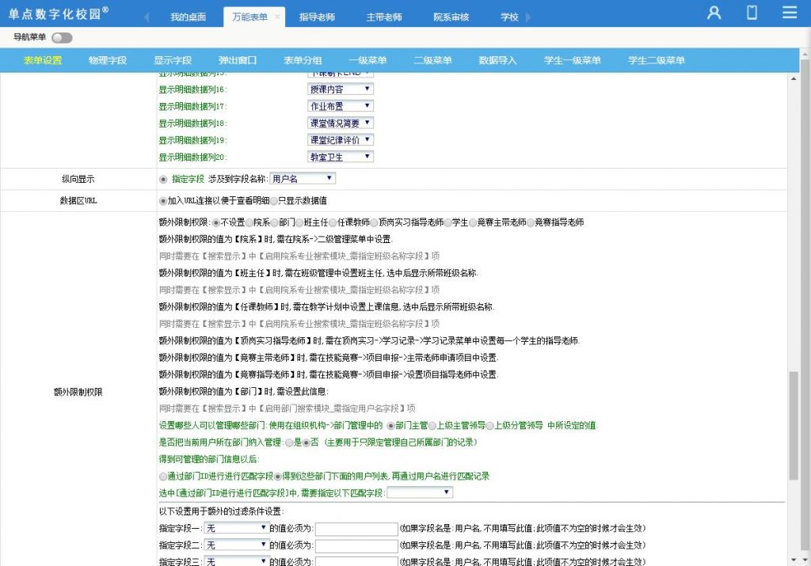811x566 pixels.
Task: Open the 匹配字段 empty dropdown
Action: (420, 492)
